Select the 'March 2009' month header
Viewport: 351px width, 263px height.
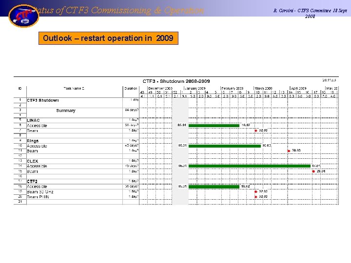pyautogui.click(x=263, y=88)
